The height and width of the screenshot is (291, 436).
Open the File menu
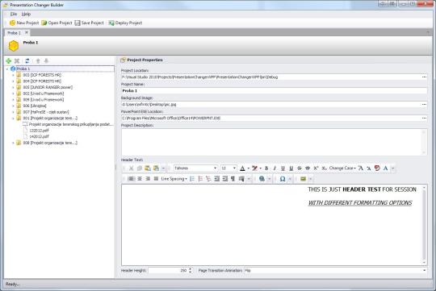14,14
